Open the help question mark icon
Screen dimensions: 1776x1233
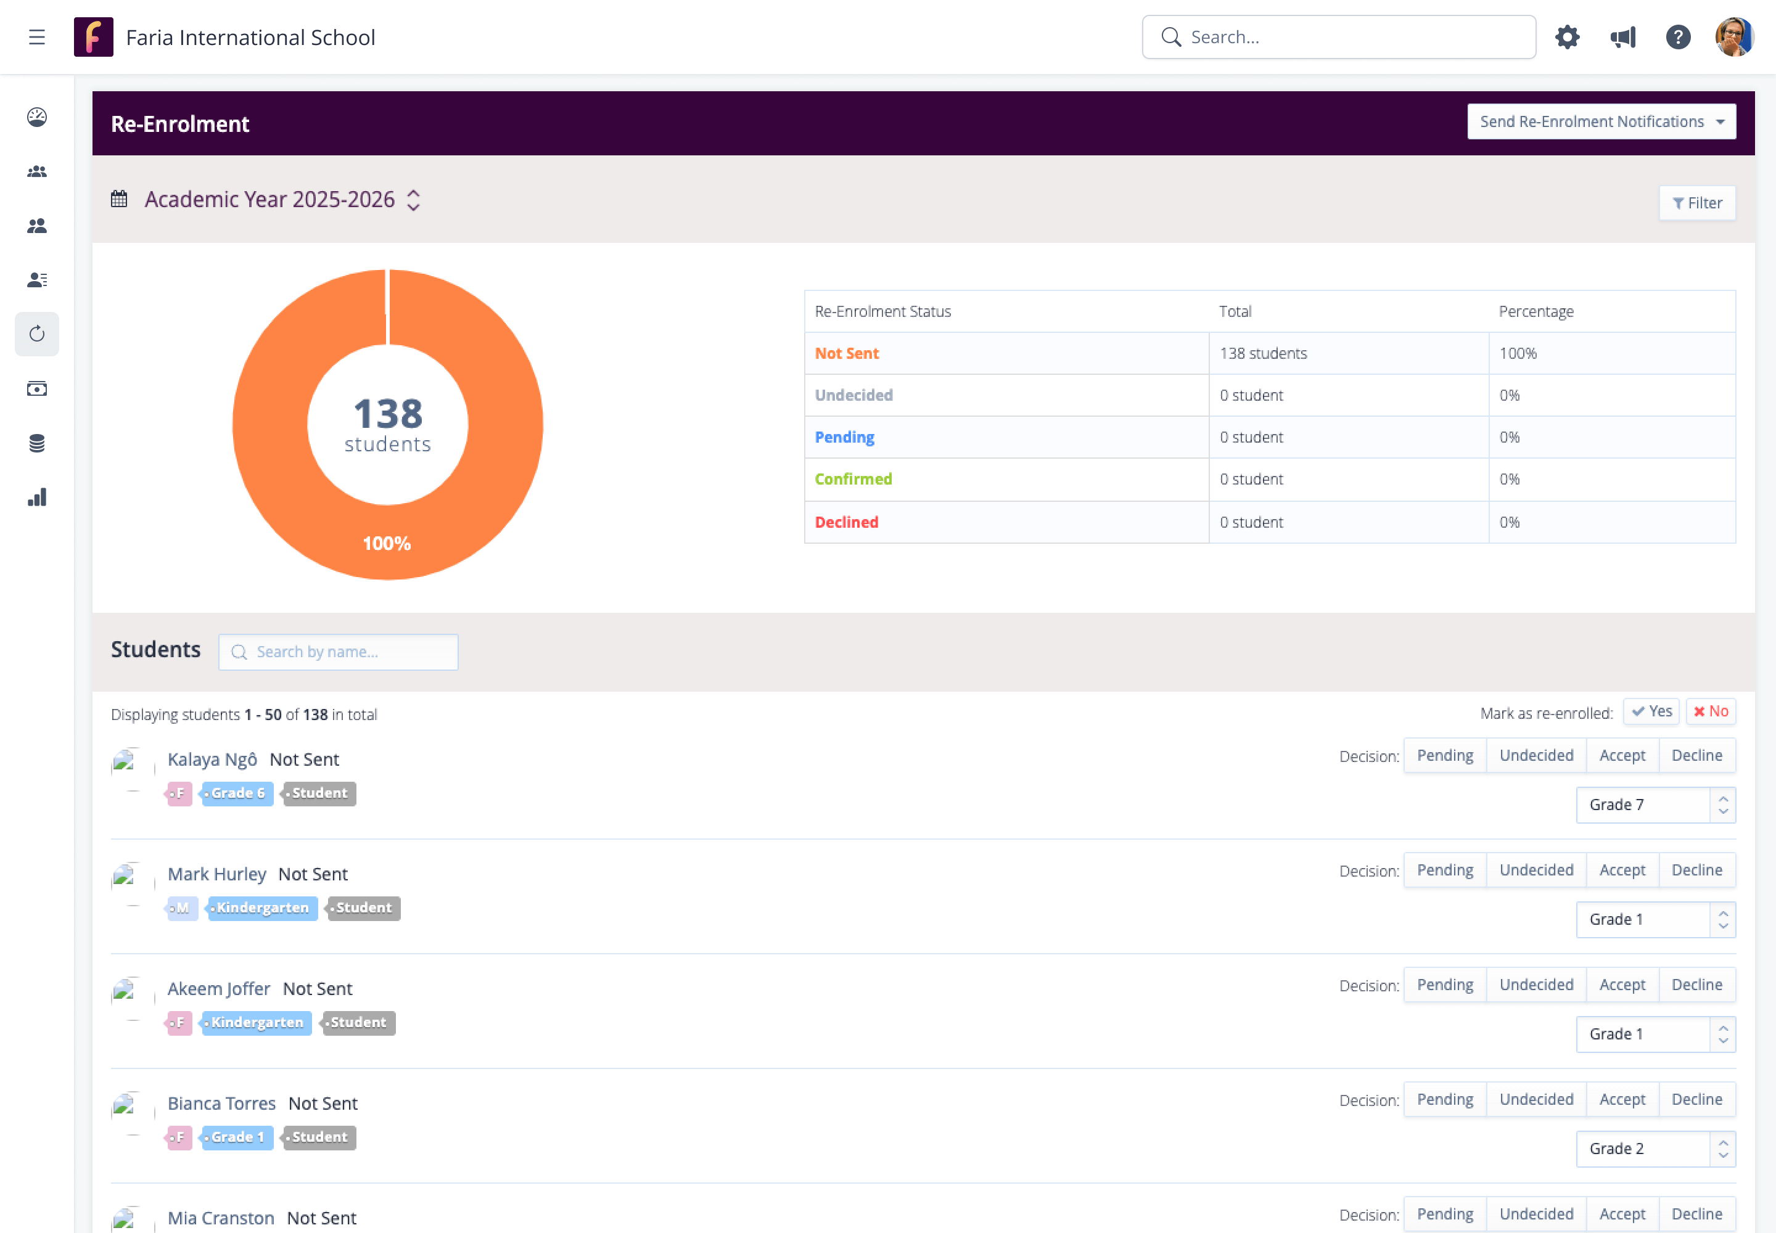1678,37
